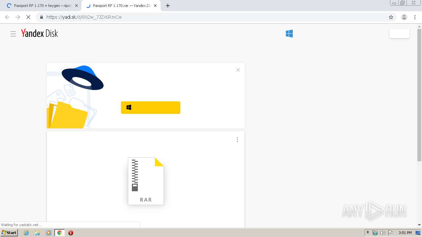Go forward in browser history
Viewport: 422px width, 237px height.
coord(18,17)
